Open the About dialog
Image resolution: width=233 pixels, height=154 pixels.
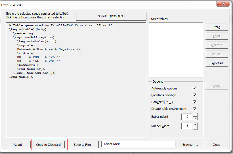pyautogui.click(x=18, y=145)
